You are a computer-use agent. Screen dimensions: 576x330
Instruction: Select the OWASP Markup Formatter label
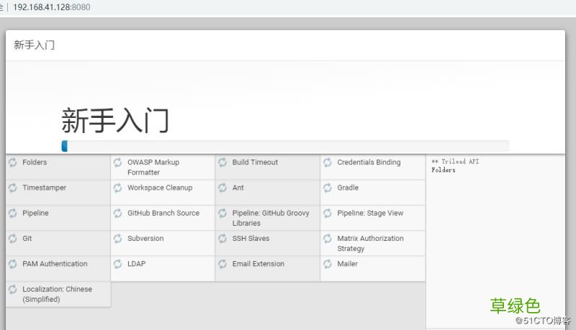153,168
